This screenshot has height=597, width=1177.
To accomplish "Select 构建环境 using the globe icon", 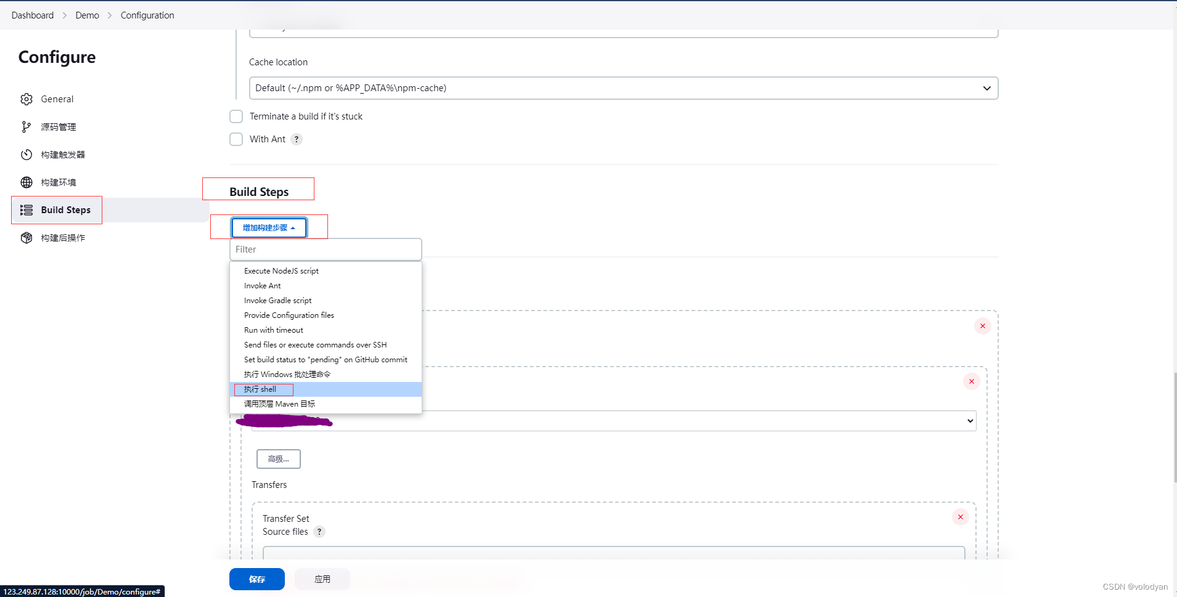I will pos(27,182).
